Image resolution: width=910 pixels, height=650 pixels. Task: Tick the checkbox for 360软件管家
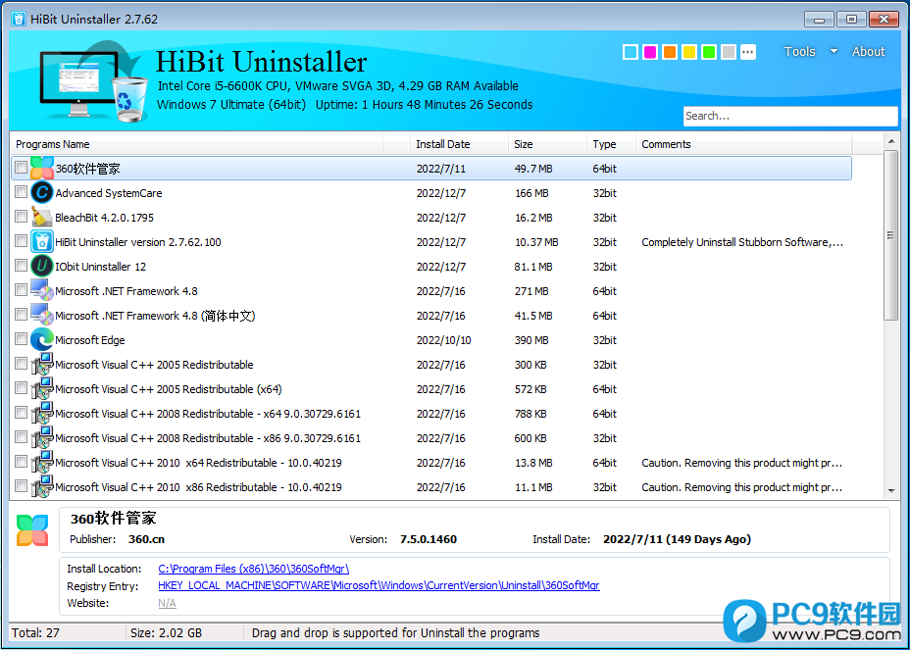click(21, 168)
